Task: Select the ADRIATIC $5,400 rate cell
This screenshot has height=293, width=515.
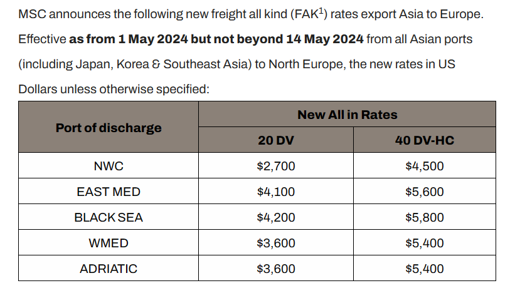Action: point(424,269)
